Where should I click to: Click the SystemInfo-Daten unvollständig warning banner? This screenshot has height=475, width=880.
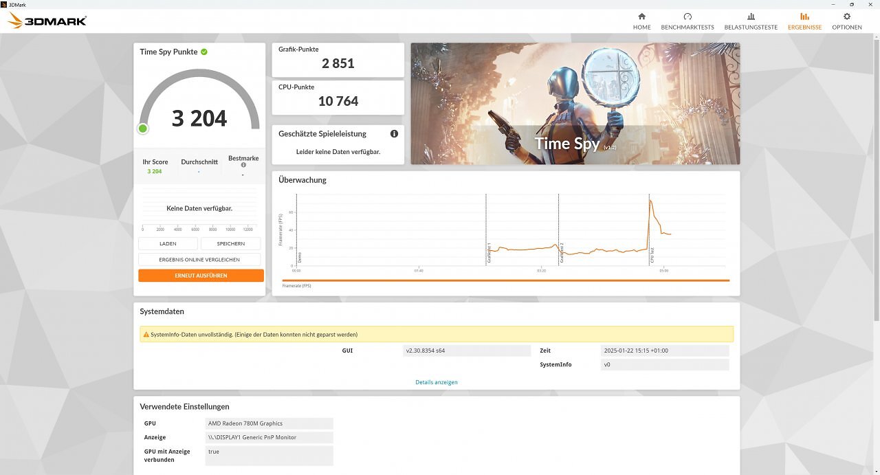437,335
